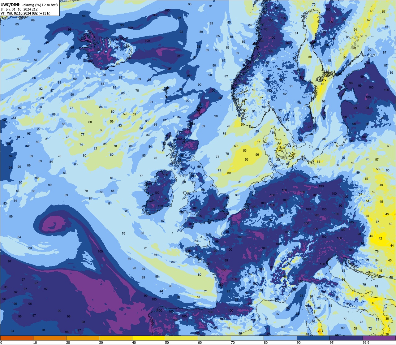Click the dark orange 0–10 legend color segment

(16, 338)
